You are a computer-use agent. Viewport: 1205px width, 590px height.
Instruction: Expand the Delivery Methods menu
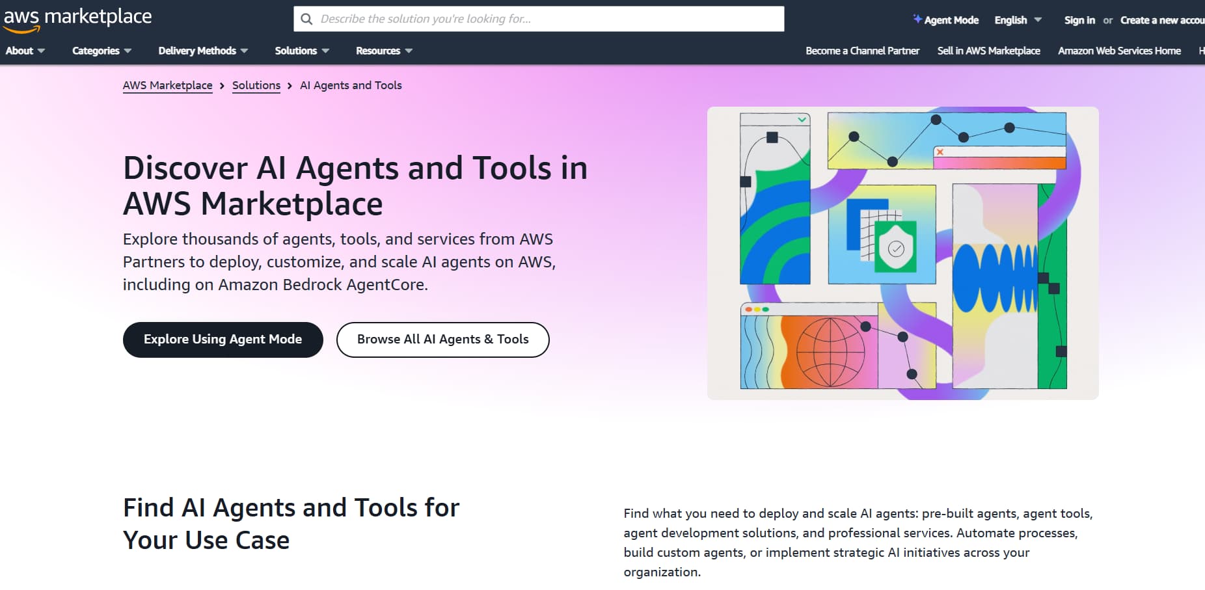203,51
